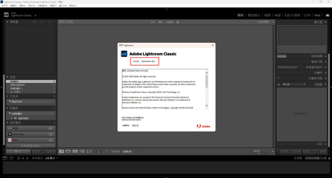Toggle the small switch left of 同步 button
Image resolution: width=332 pixels, height=178 pixels.
pyautogui.click(x=279, y=151)
